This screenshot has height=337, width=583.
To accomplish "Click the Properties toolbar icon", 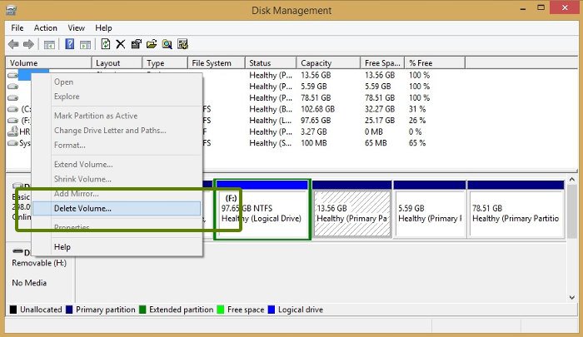I will click(x=136, y=44).
